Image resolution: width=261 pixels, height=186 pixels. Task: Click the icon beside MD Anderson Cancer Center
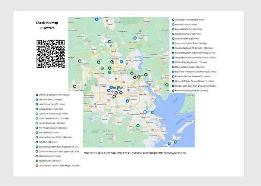coord(37,166)
